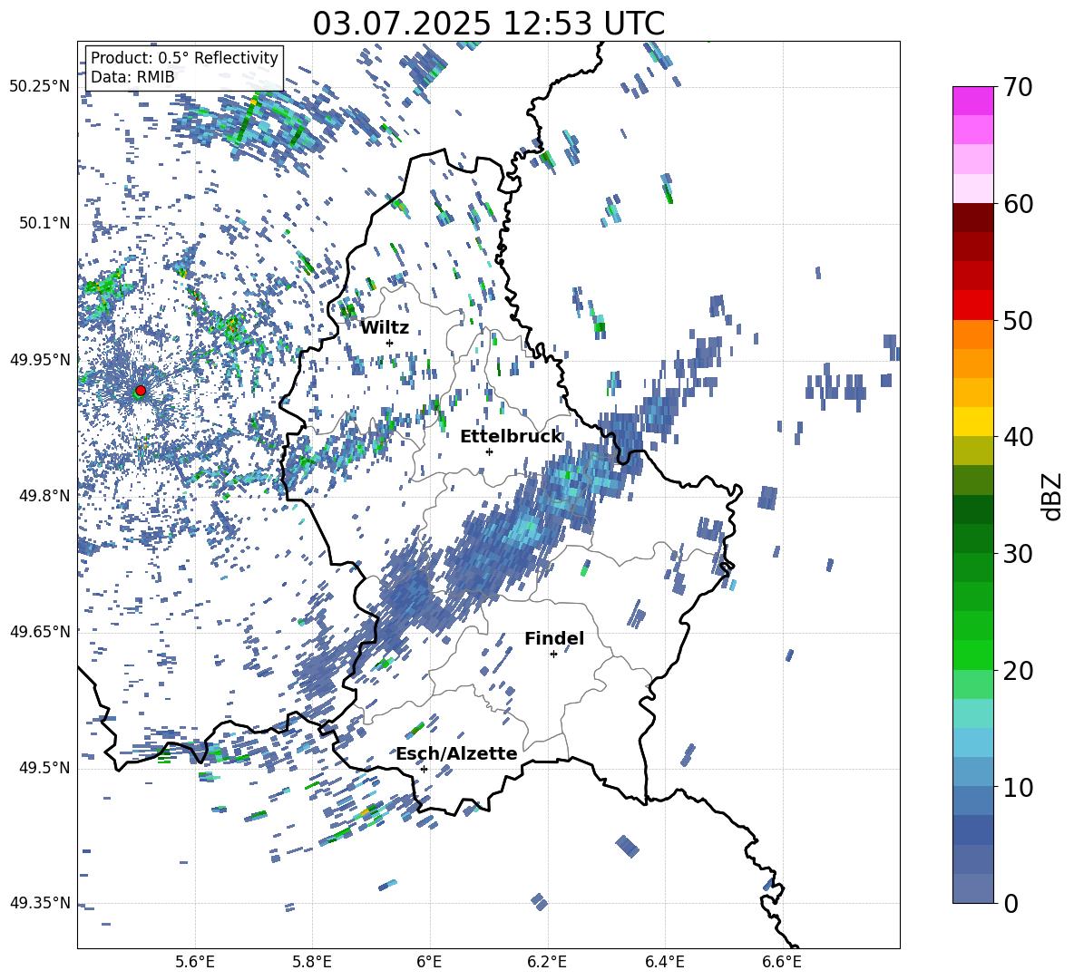Click the colorbar tick label 30
Viewport: 1074px width, 980px height.
tap(1017, 554)
